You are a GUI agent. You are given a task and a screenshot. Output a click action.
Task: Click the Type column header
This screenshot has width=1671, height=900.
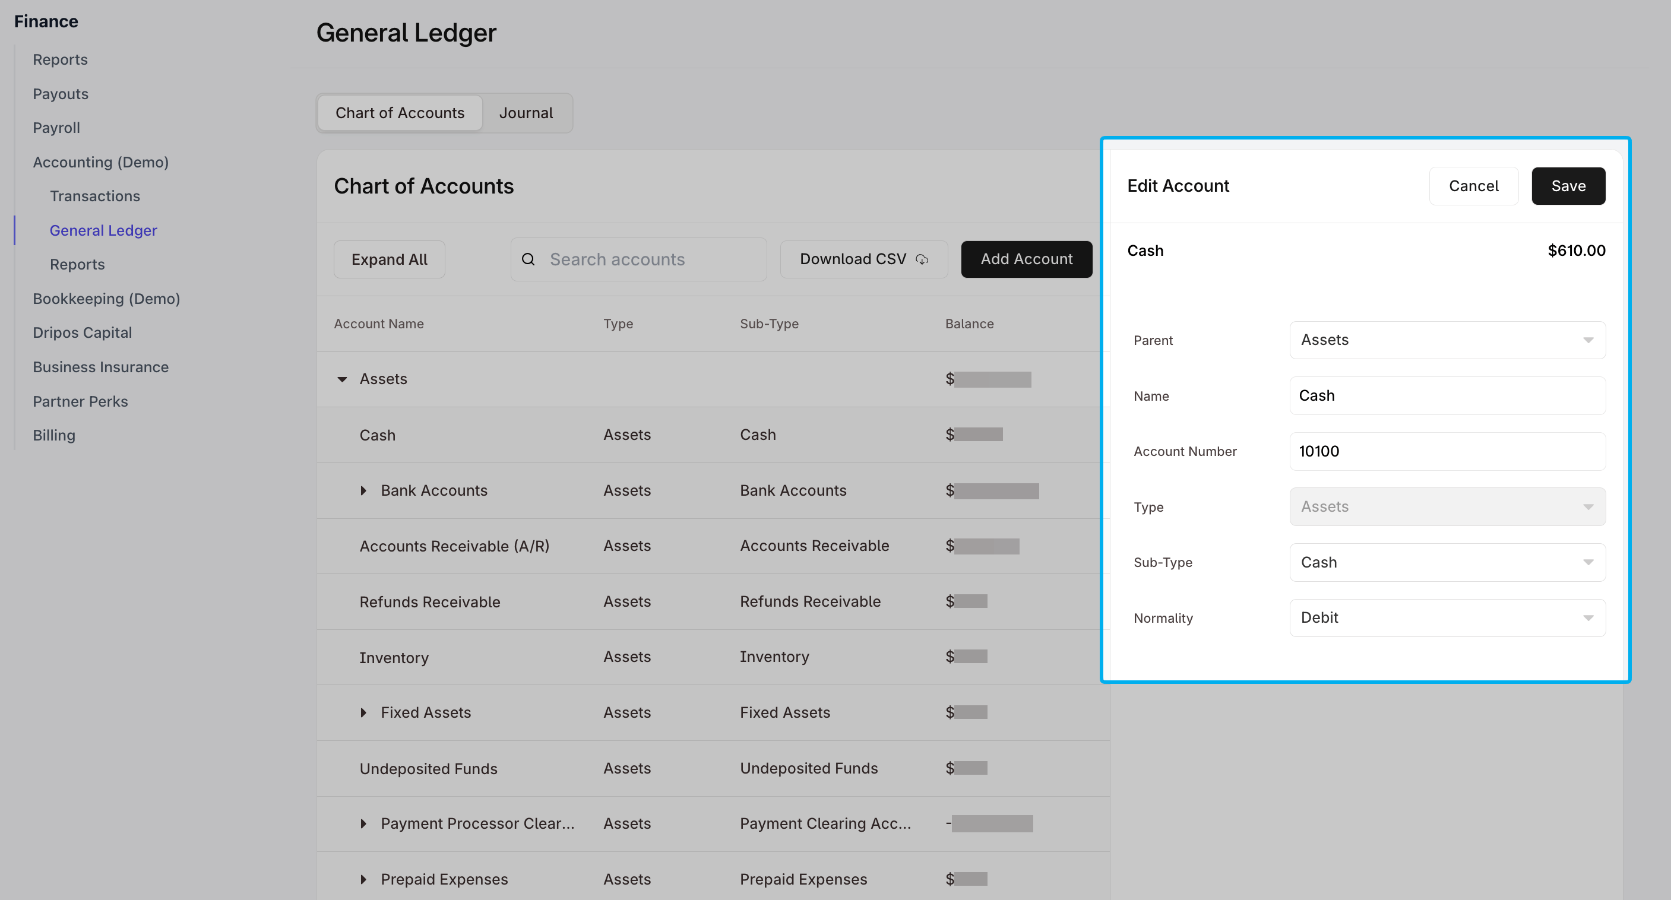pos(618,324)
